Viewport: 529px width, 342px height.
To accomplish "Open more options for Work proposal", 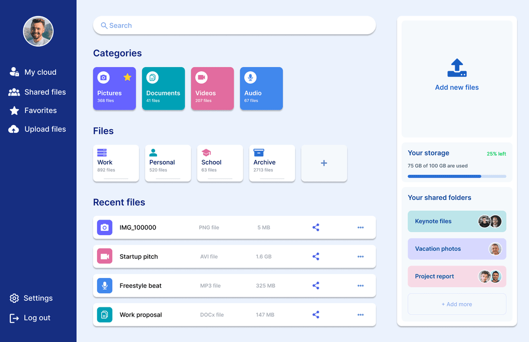I will [x=361, y=315].
